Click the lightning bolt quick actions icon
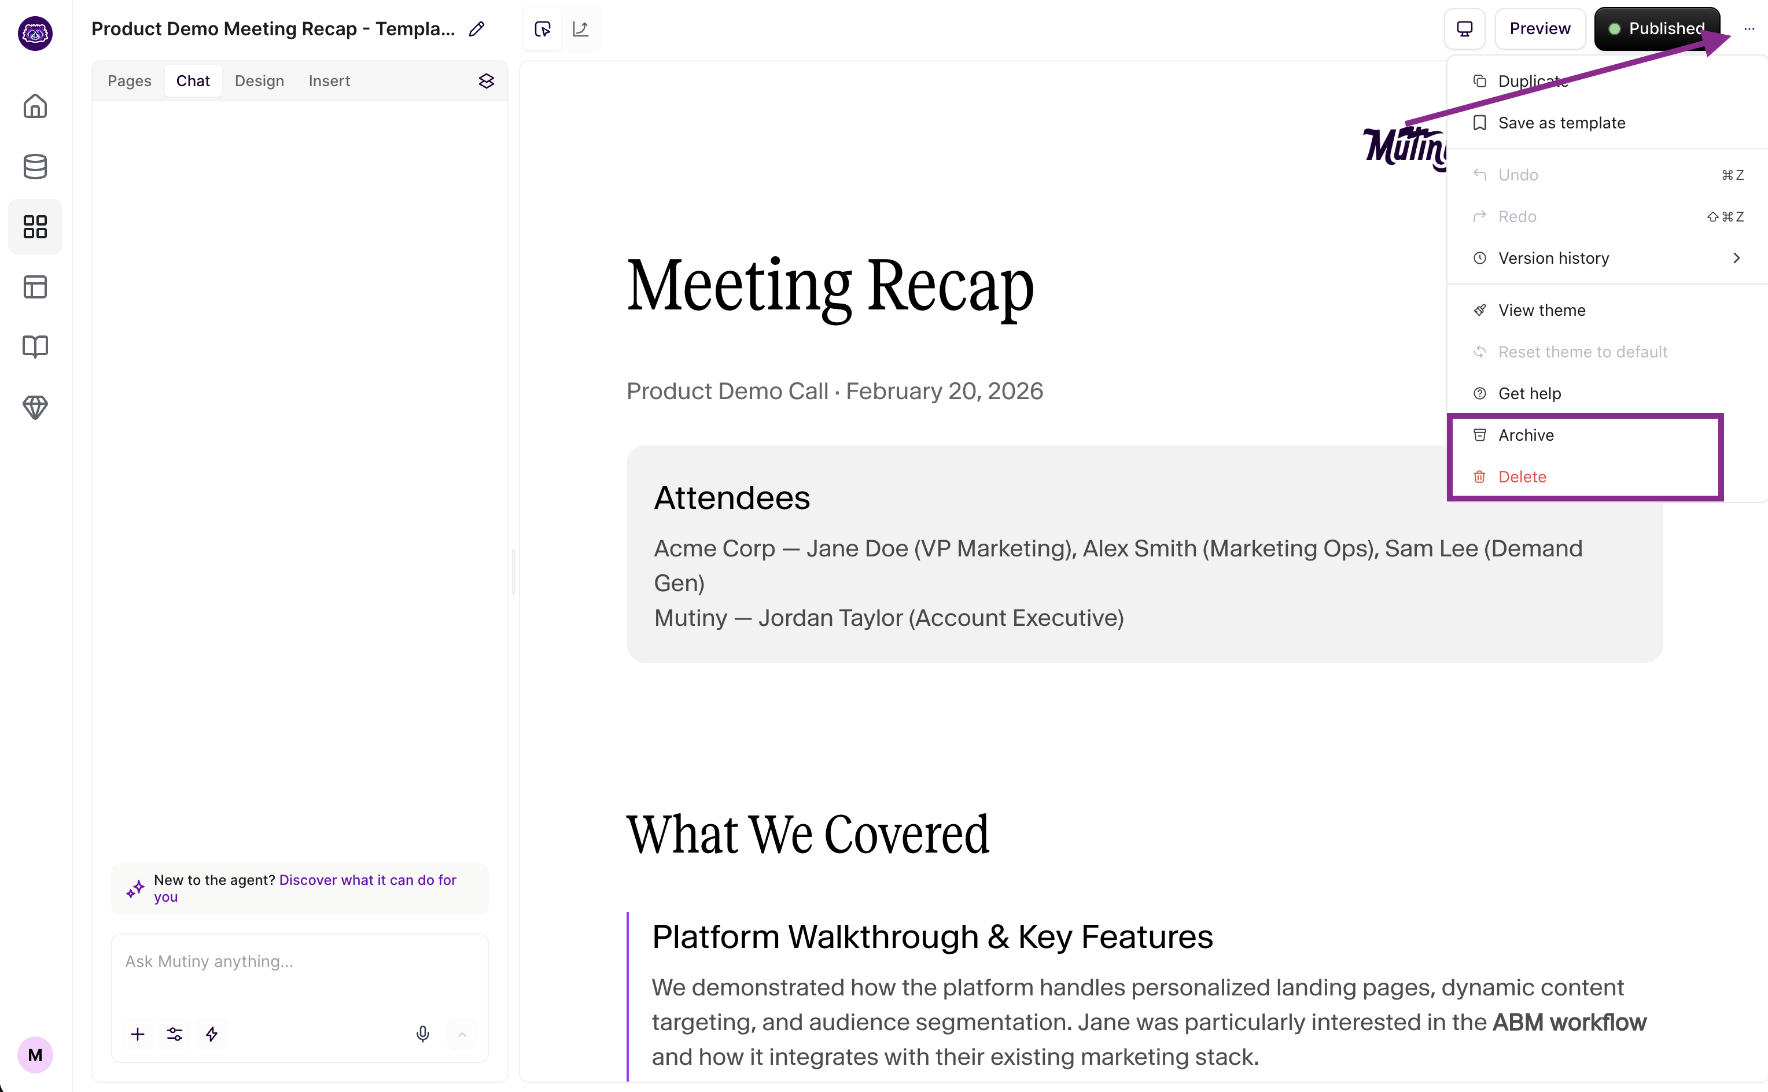 [212, 1034]
